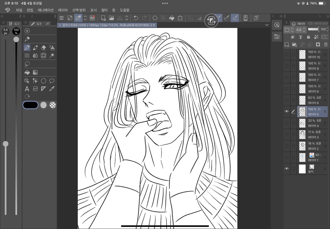Screen dimensions: 330x229
Task: Select the Frame border grid tool
Action: 43,55
